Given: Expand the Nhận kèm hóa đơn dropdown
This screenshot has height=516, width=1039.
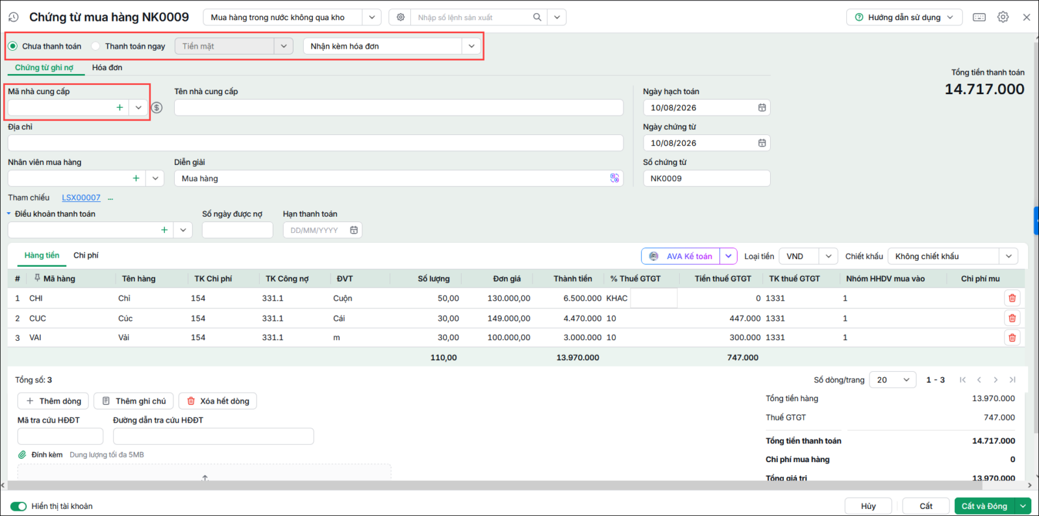Looking at the screenshot, I should (471, 46).
